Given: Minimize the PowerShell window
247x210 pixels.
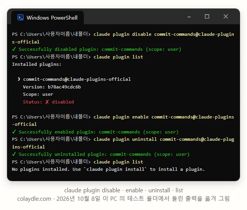Looking at the screenshot, I should pyautogui.click(x=189, y=17).
